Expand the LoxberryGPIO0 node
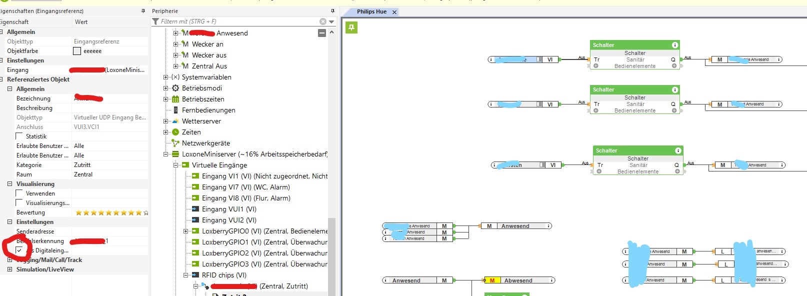This screenshot has height=296, width=807. coord(185,231)
